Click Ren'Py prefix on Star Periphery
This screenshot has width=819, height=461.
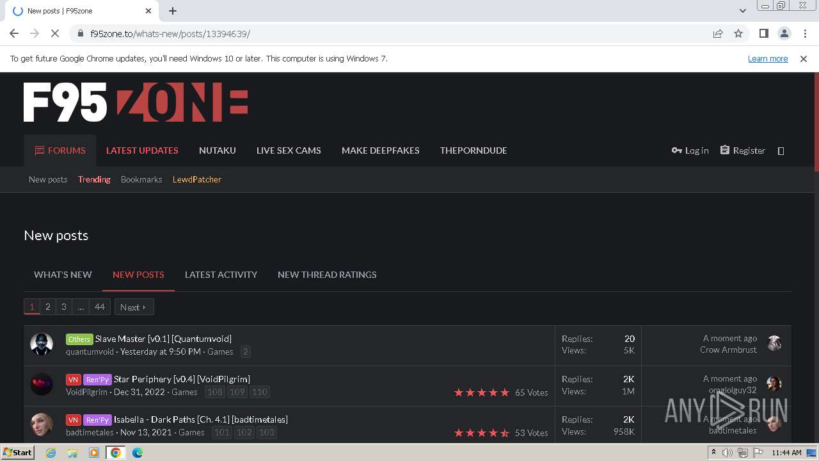(x=97, y=379)
